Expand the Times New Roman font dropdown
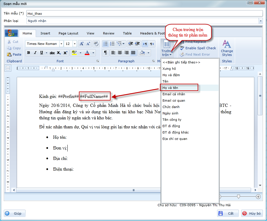 click(61, 44)
